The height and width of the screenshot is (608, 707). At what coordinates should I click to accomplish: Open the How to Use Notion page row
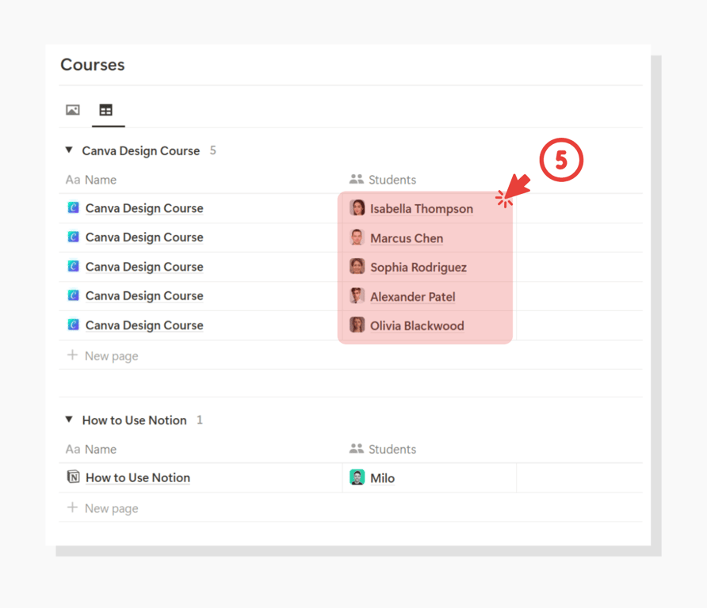click(138, 477)
